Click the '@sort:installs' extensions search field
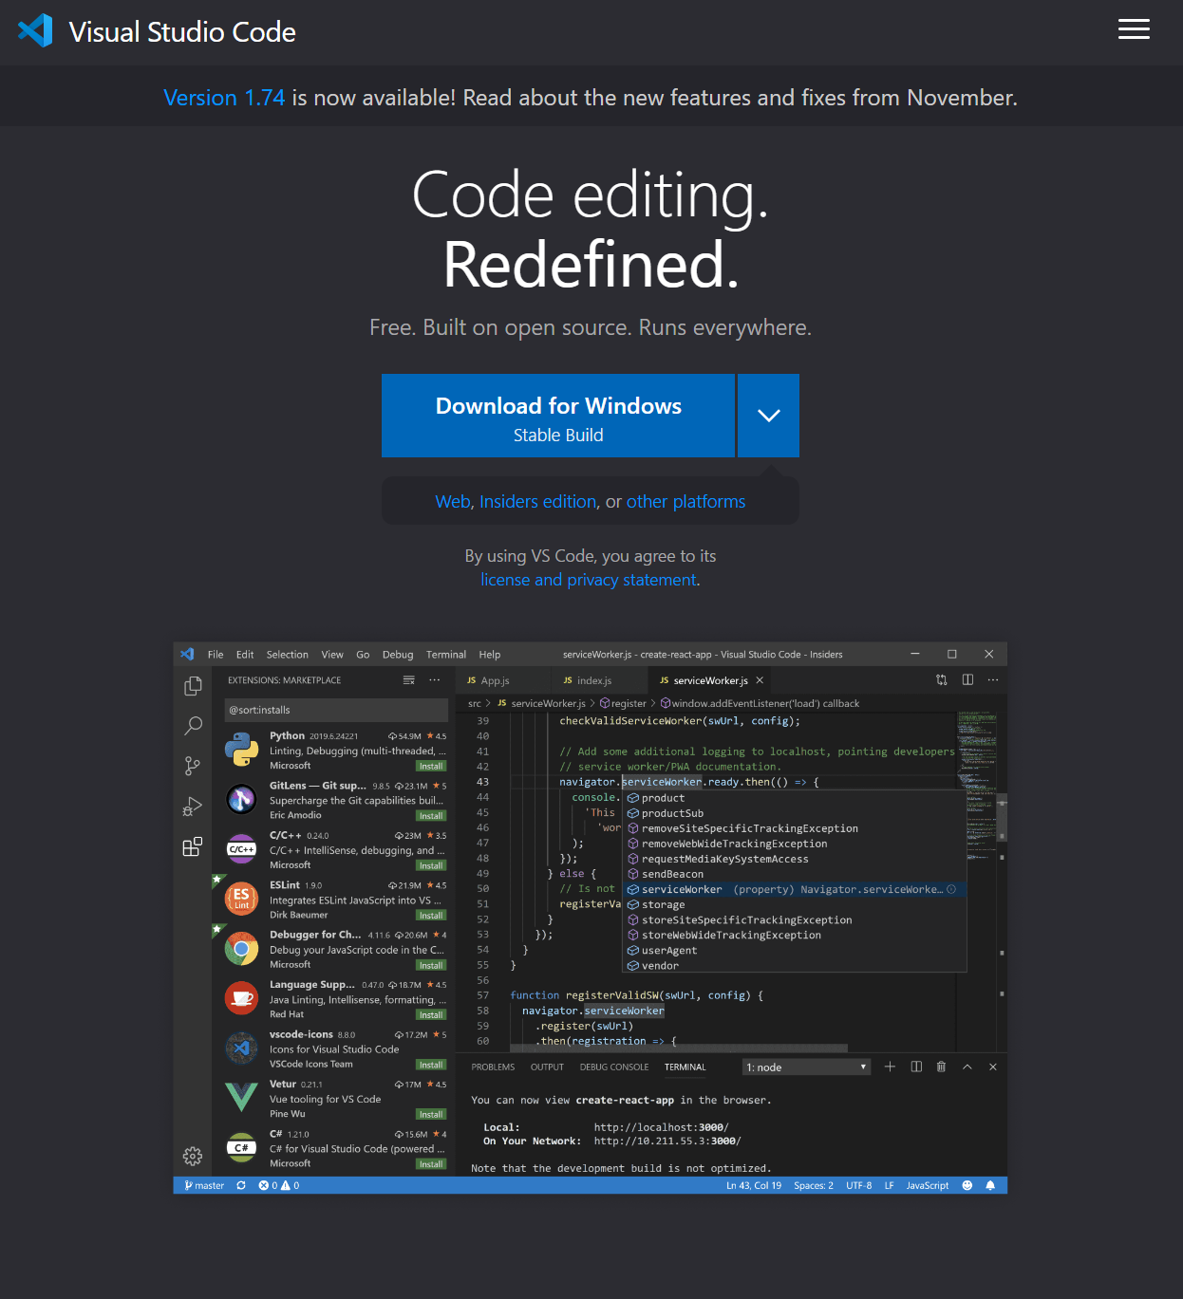This screenshot has width=1183, height=1299. (x=336, y=710)
